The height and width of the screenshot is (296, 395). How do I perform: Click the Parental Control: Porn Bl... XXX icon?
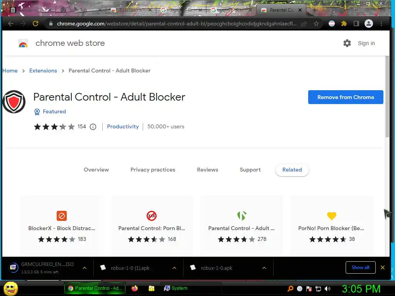pyautogui.click(x=152, y=216)
